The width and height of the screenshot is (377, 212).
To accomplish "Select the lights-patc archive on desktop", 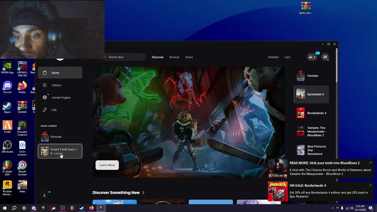I will point(306,8).
